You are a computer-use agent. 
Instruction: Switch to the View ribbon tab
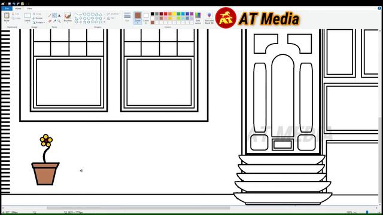pyautogui.click(x=29, y=8)
